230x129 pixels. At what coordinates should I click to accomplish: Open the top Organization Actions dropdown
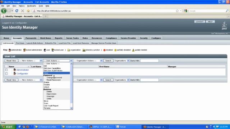pos(88,61)
